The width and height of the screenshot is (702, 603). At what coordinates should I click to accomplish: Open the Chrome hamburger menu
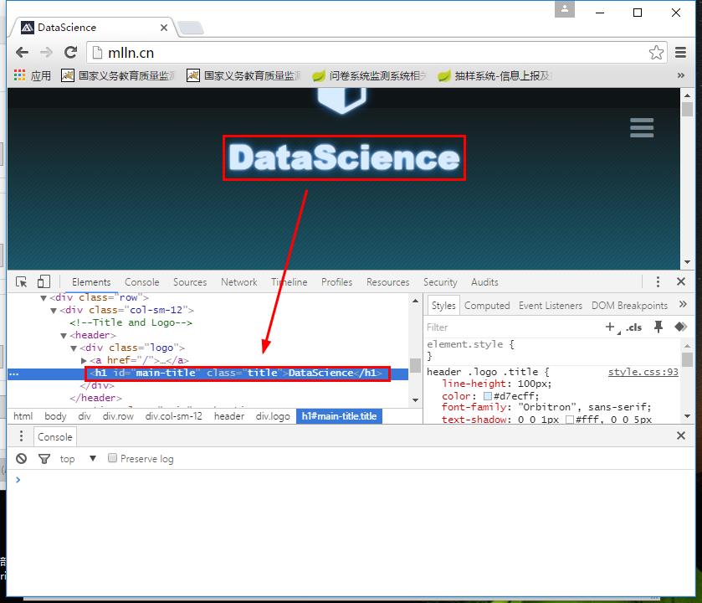point(680,53)
